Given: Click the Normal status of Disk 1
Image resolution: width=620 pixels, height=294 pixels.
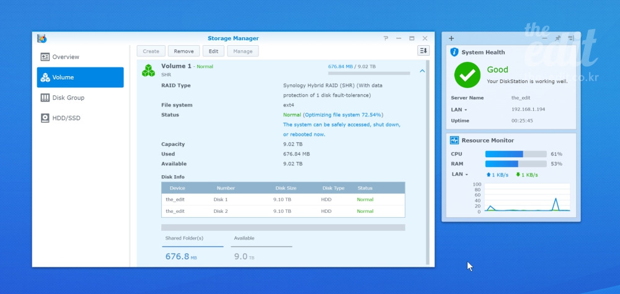Looking at the screenshot, I should [365, 200].
